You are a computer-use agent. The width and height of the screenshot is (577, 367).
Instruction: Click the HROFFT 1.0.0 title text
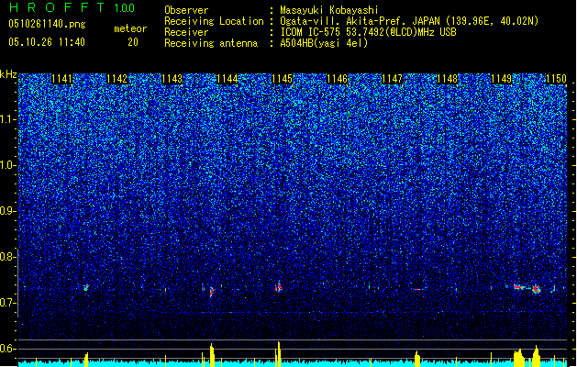click(72, 7)
